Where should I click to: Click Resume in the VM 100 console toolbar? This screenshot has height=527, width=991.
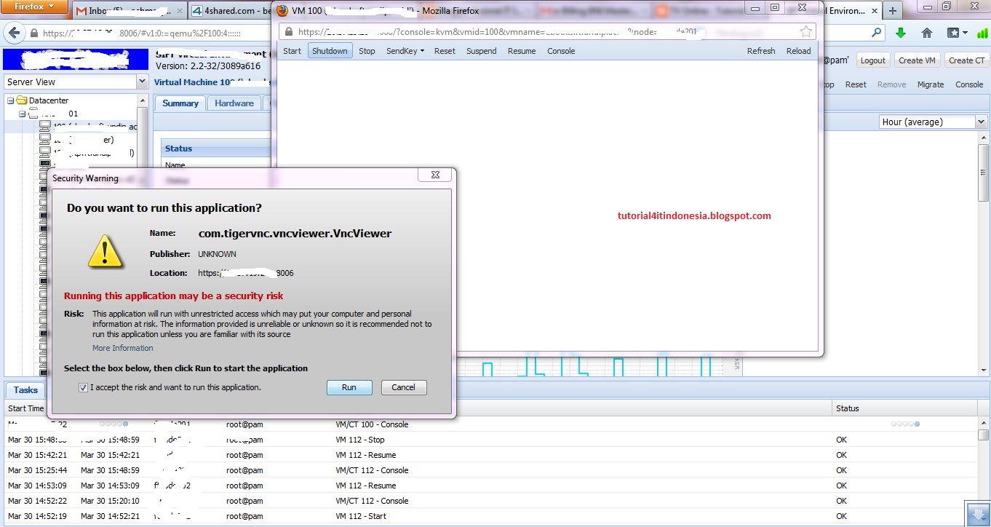click(x=522, y=51)
